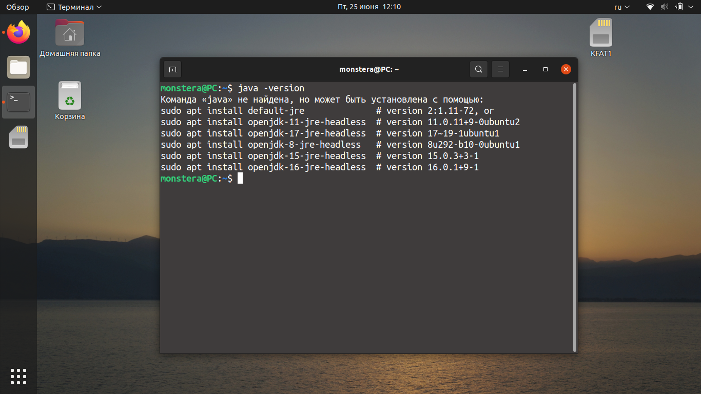Open the Terminal hamburger menu
Screen dimensions: 701x394
click(x=500, y=69)
